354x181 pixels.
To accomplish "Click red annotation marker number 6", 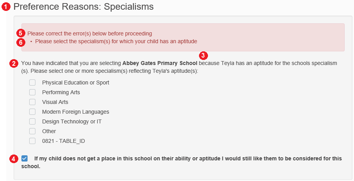I will point(21,42).
